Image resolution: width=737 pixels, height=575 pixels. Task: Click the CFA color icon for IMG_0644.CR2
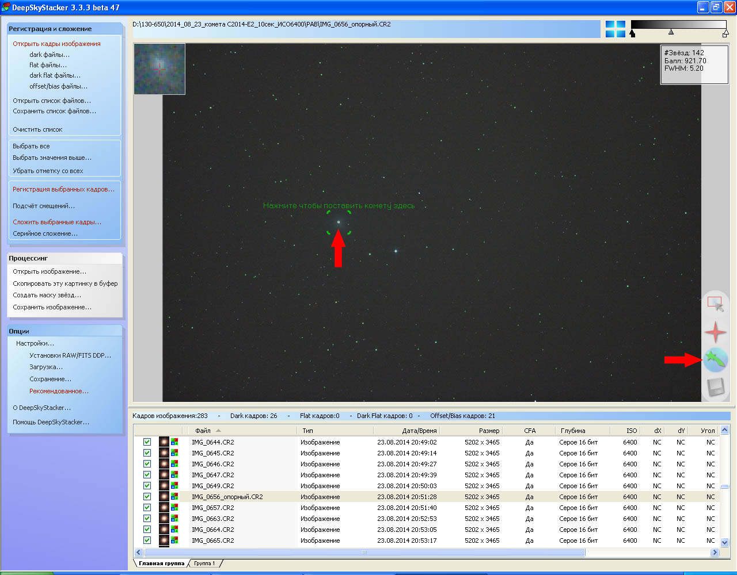pos(174,442)
